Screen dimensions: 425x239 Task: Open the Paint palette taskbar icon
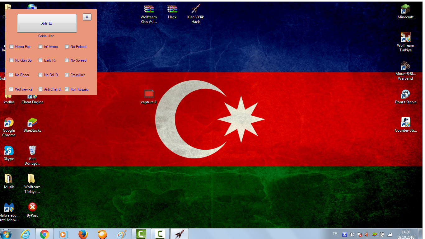pos(121,234)
